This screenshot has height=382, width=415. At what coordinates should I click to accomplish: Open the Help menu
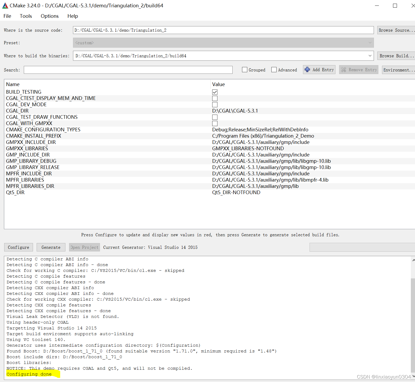pyautogui.click(x=73, y=16)
